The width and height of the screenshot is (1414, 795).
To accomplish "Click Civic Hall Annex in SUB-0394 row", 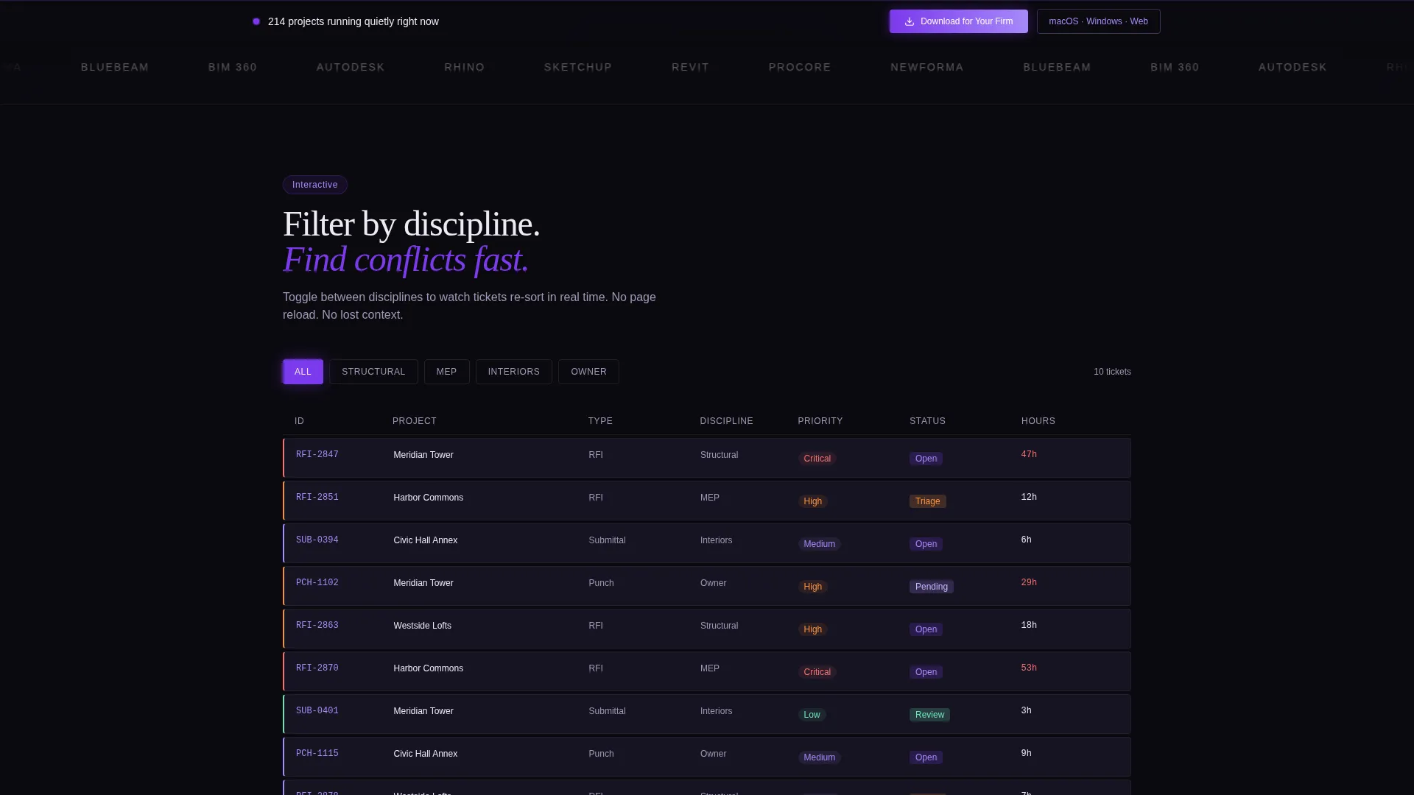I will click(425, 540).
